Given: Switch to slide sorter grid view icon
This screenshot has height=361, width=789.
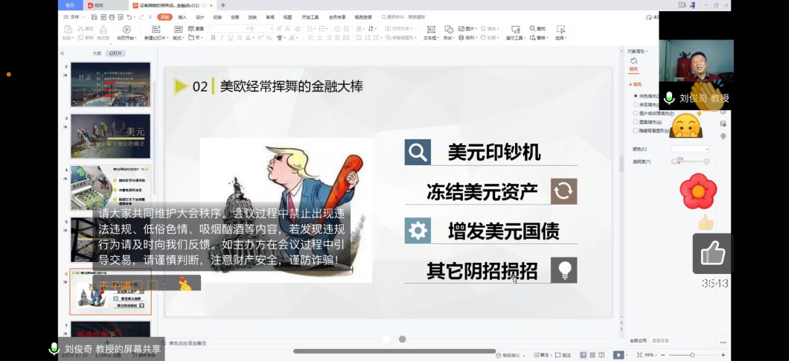Looking at the screenshot, I should [592, 355].
